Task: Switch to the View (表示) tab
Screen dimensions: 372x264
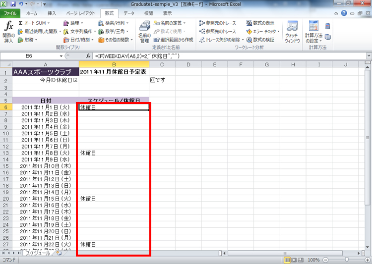Action: point(167,13)
